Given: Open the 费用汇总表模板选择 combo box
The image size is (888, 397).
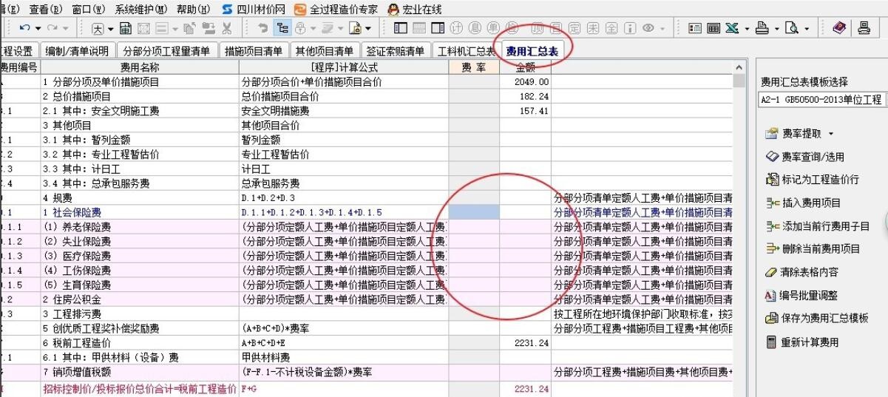Looking at the screenshot, I should (x=823, y=100).
